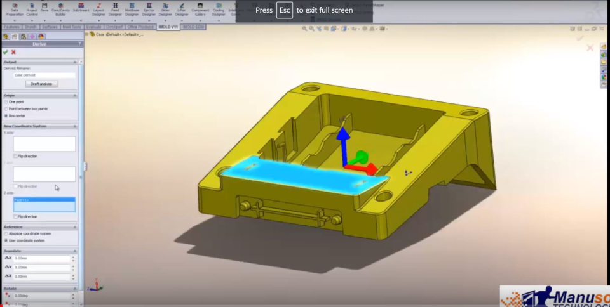Switch to the Office Products tab

tap(140, 27)
